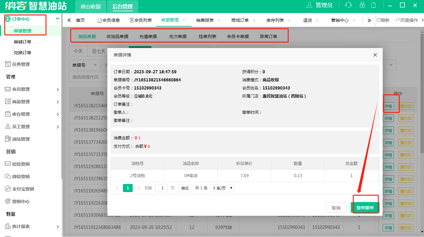Close the 单据详情 dialog
This screenshot has height=237, width=424.
(x=375, y=55)
